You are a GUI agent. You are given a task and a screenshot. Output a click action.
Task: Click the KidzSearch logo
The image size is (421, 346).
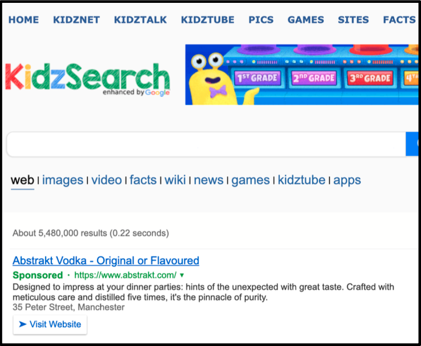pyautogui.click(x=87, y=79)
